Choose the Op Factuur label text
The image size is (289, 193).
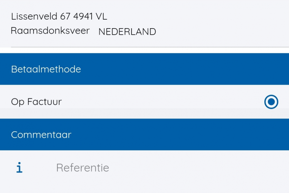coord(36,102)
